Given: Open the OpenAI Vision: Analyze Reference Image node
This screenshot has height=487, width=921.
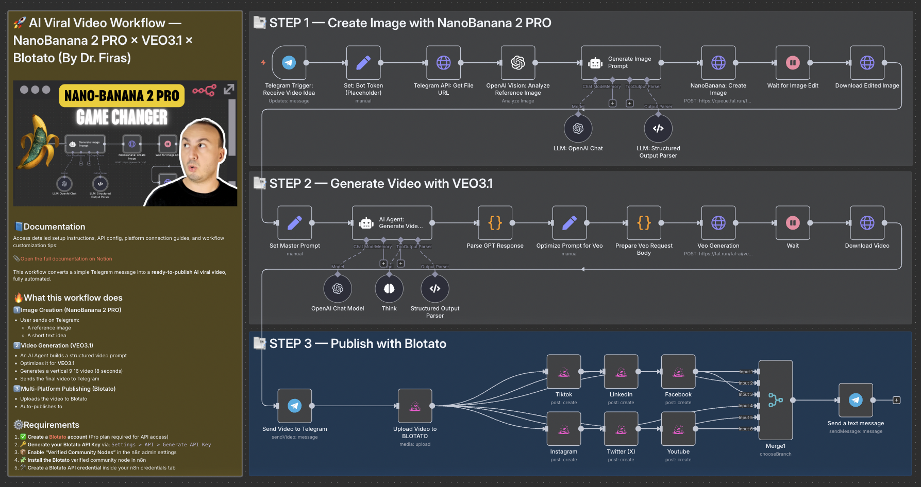Looking at the screenshot, I should (x=518, y=63).
